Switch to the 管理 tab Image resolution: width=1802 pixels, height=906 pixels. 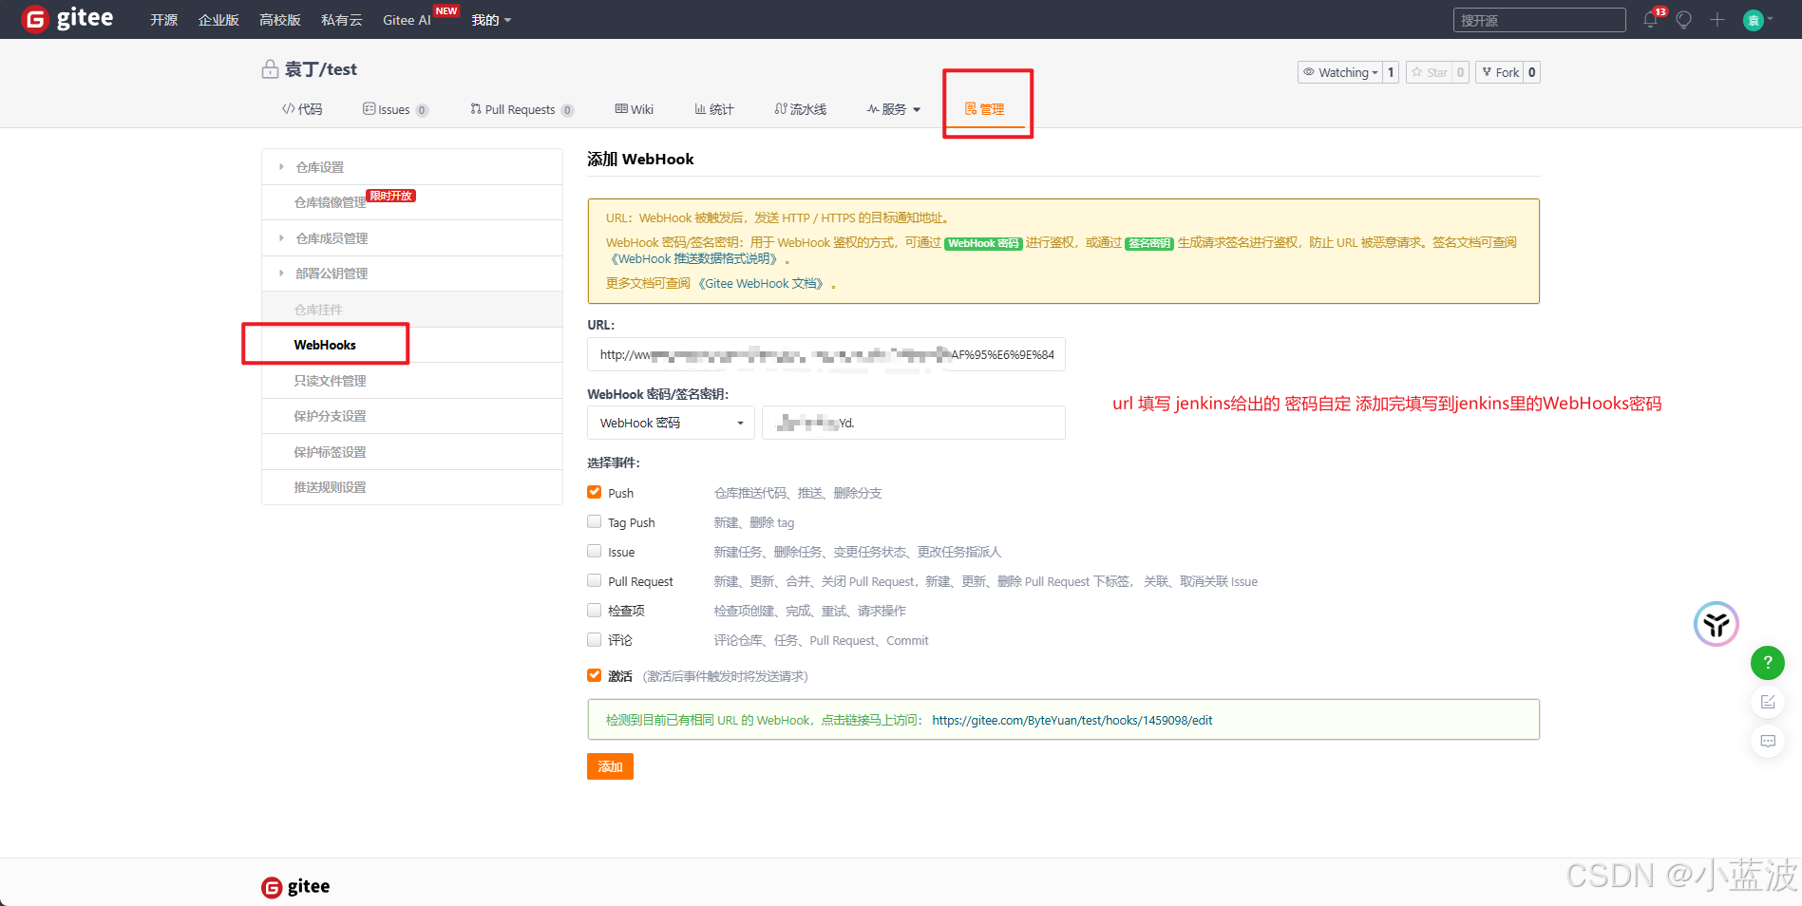point(985,109)
